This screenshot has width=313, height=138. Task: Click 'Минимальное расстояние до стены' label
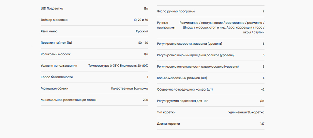(x=68, y=100)
